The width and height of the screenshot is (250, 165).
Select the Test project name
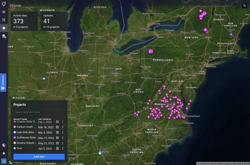click(19, 148)
